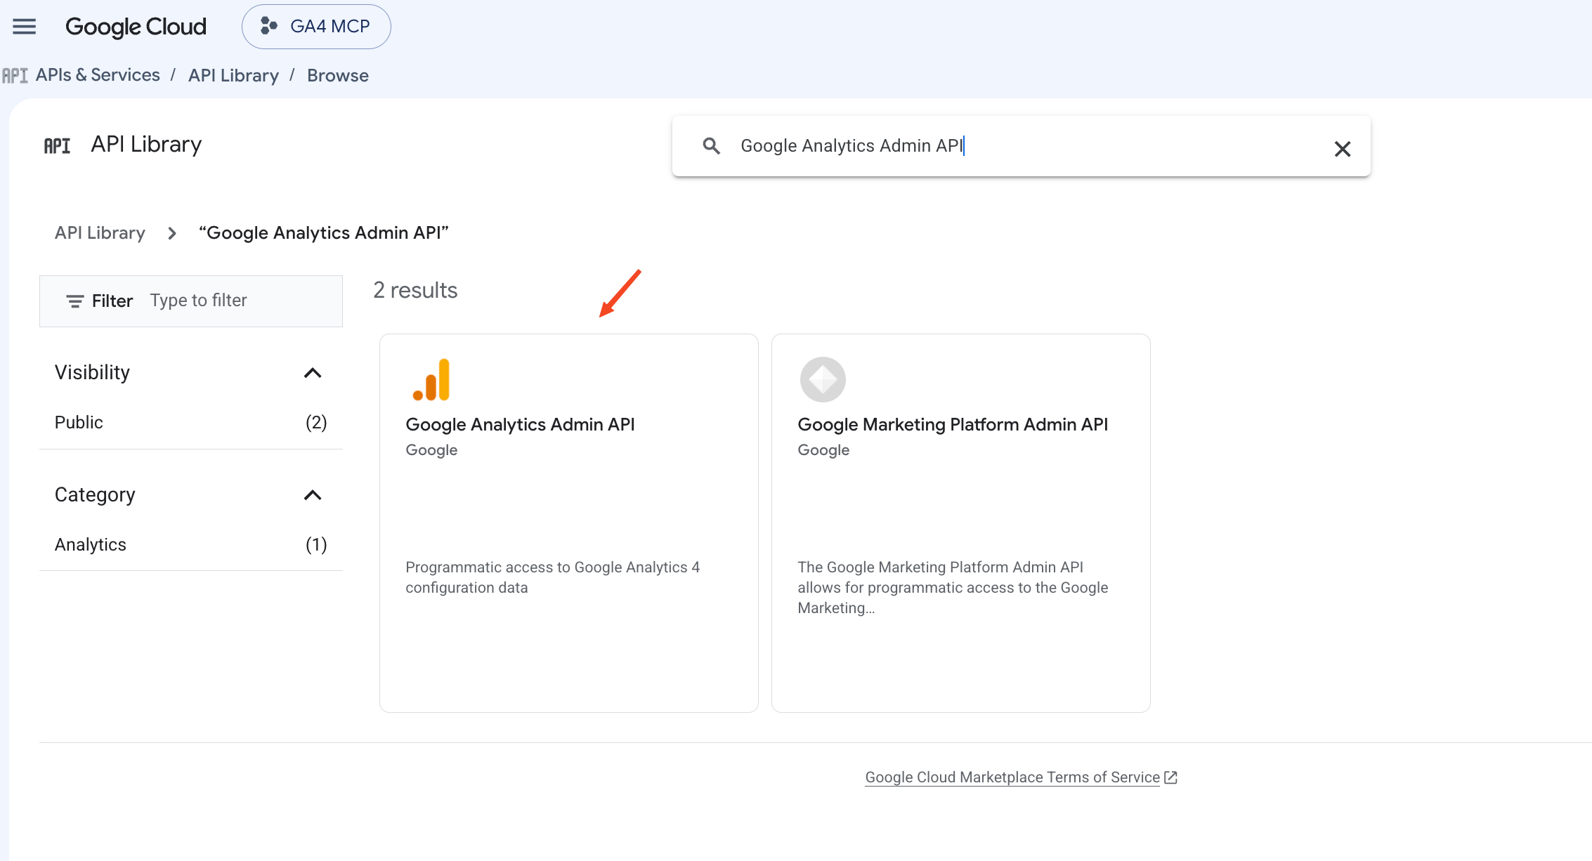Image resolution: width=1592 pixels, height=861 pixels.
Task: Collapse the Category section
Action: click(313, 495)
